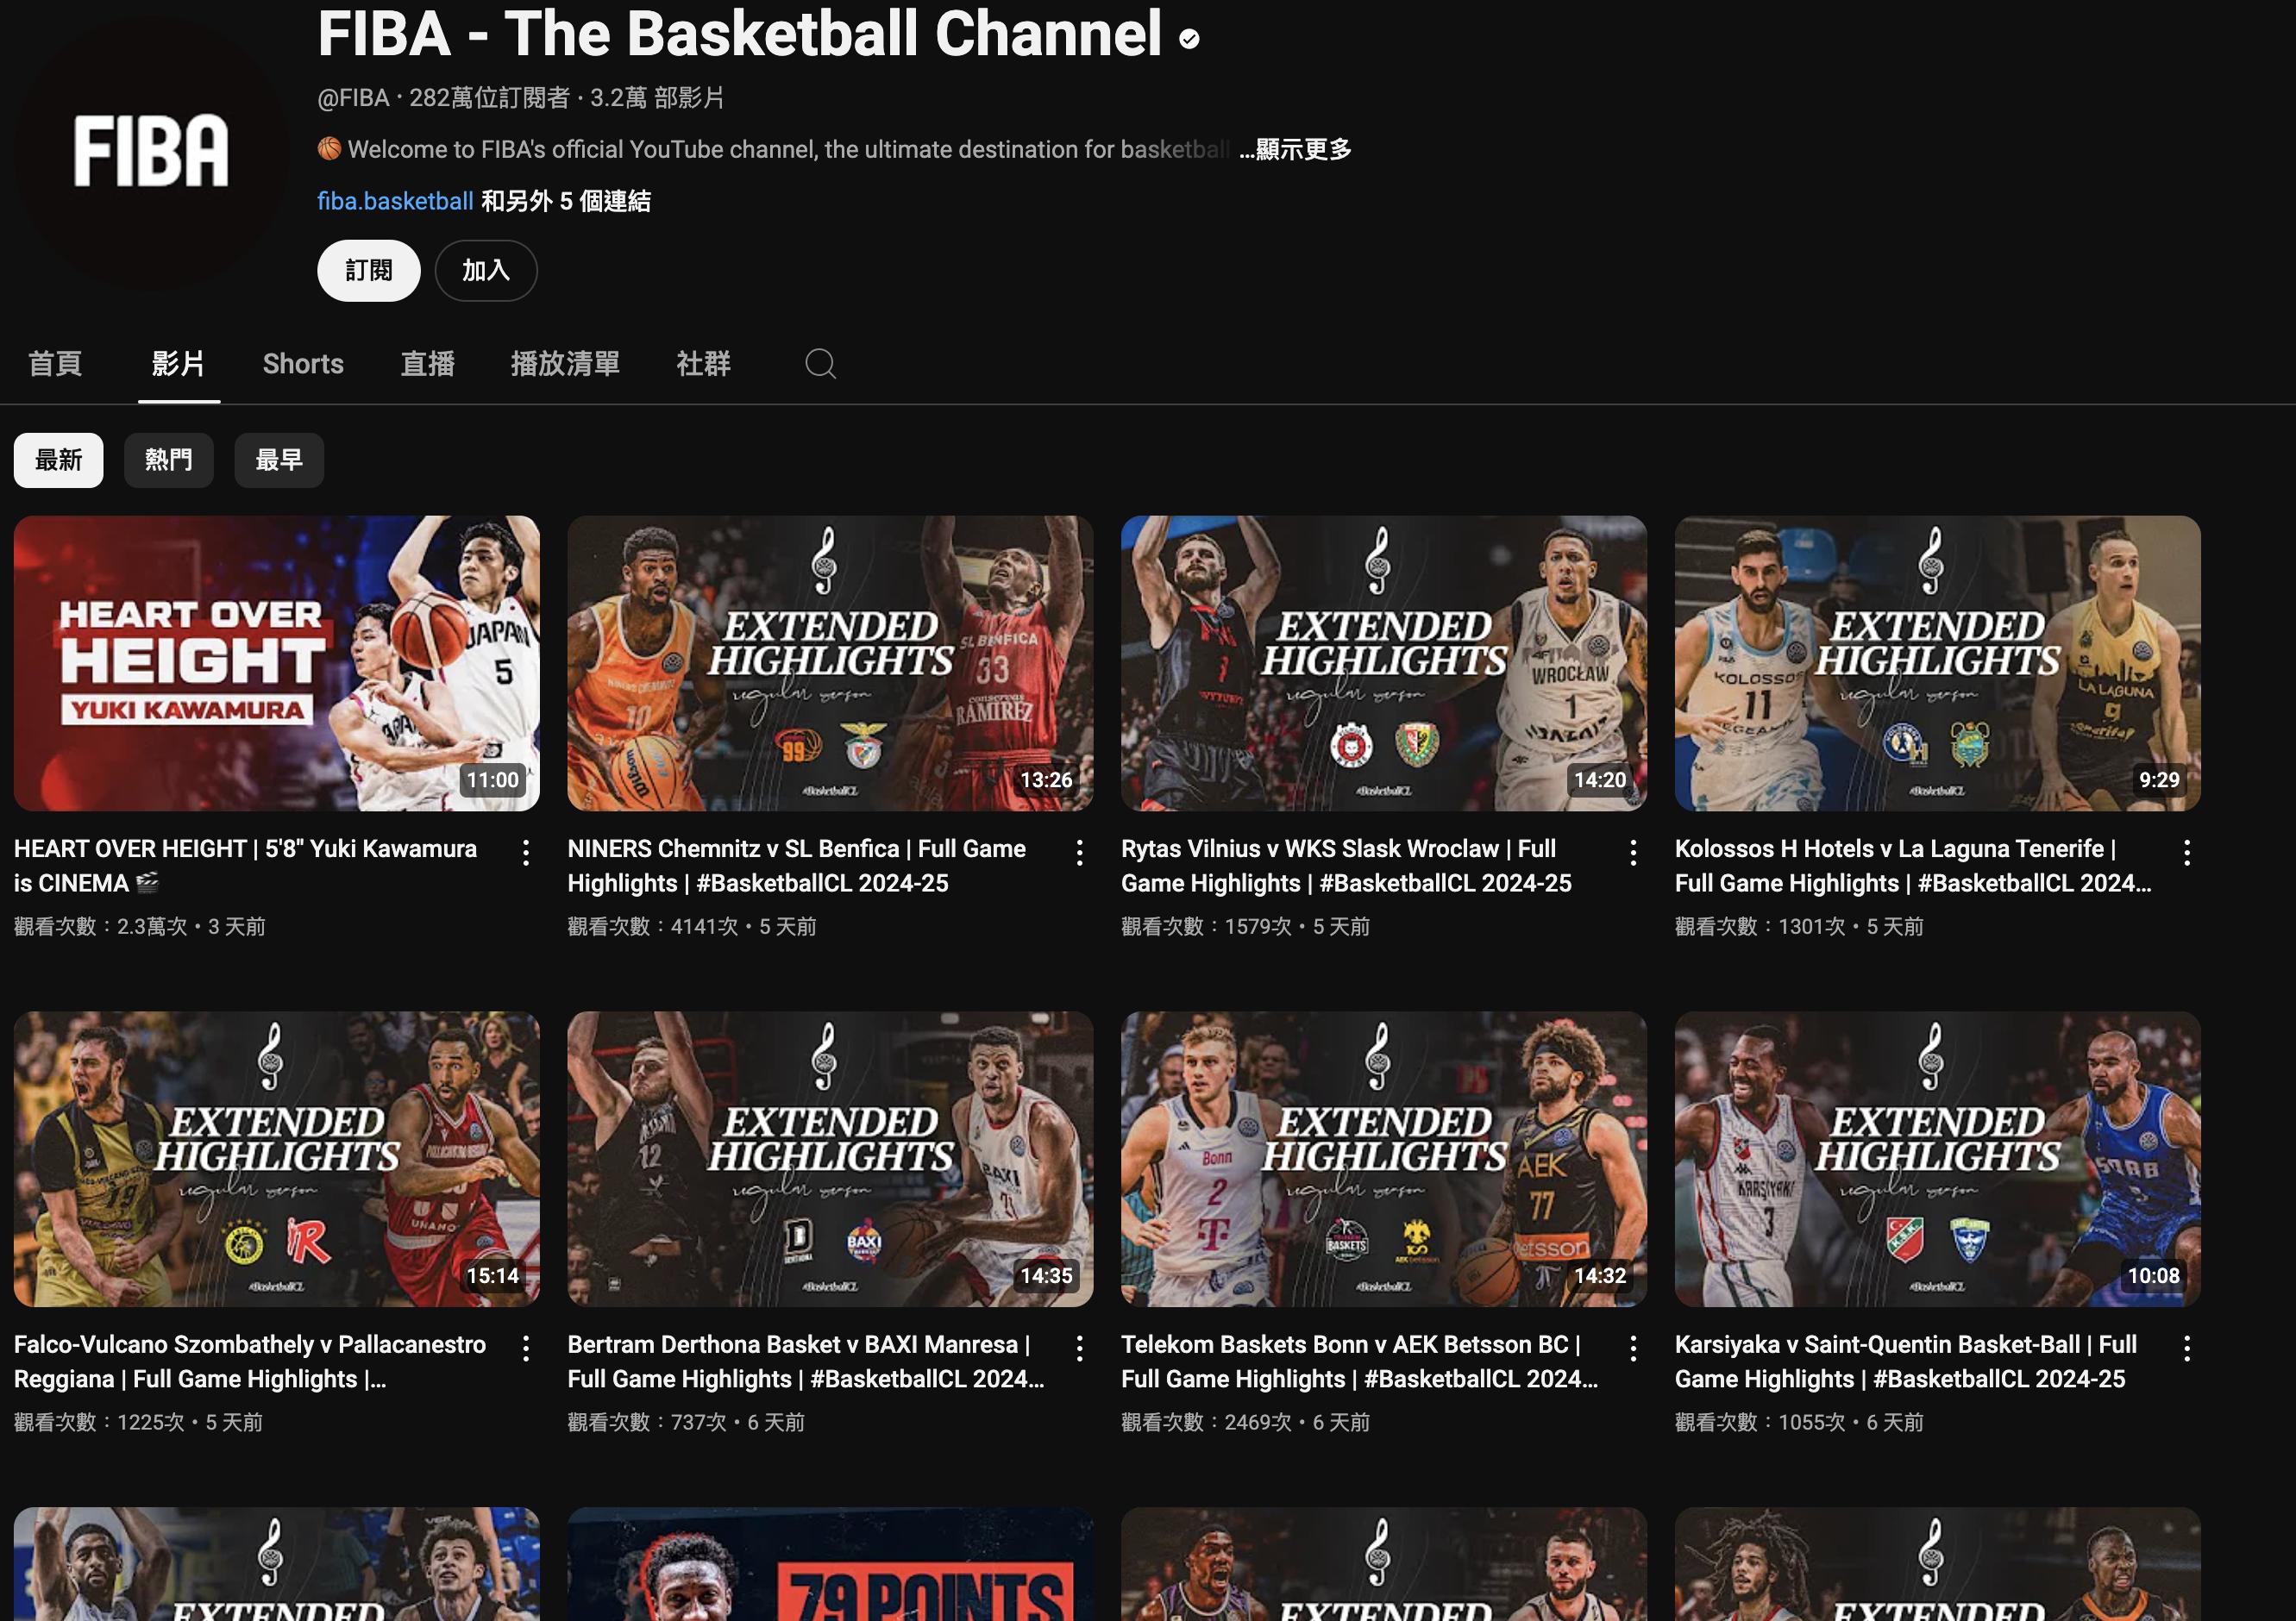This screenshot has height=1621, width=2296.
Task: Click the @FIBA 282萬位訂閱者 subscriber text
Action: coord(443,98)
